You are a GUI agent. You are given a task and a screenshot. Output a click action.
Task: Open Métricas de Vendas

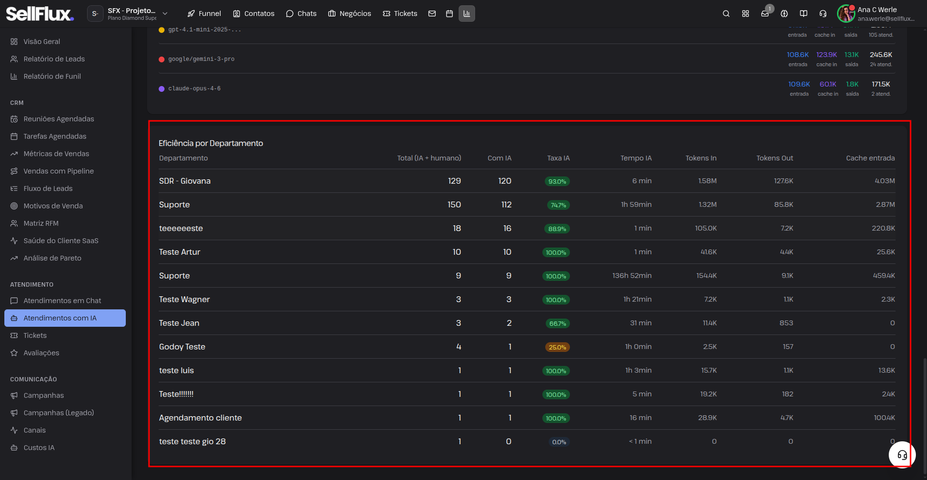(65, 154)
